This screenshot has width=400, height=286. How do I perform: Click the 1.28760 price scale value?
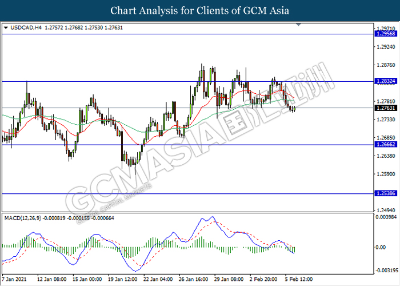pyautogui.click(x=386, y=65)
